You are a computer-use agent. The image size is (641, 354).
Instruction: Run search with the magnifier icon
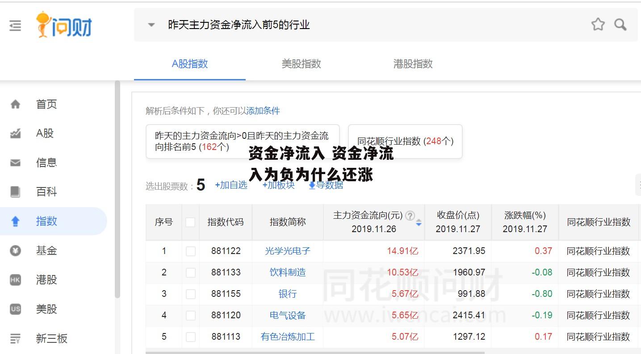click(x=620, y=25)
